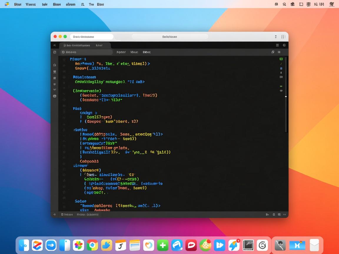Toggle the rightmost layout icon in the status bar
Screen dimensions: 339x254
(279, 215)
